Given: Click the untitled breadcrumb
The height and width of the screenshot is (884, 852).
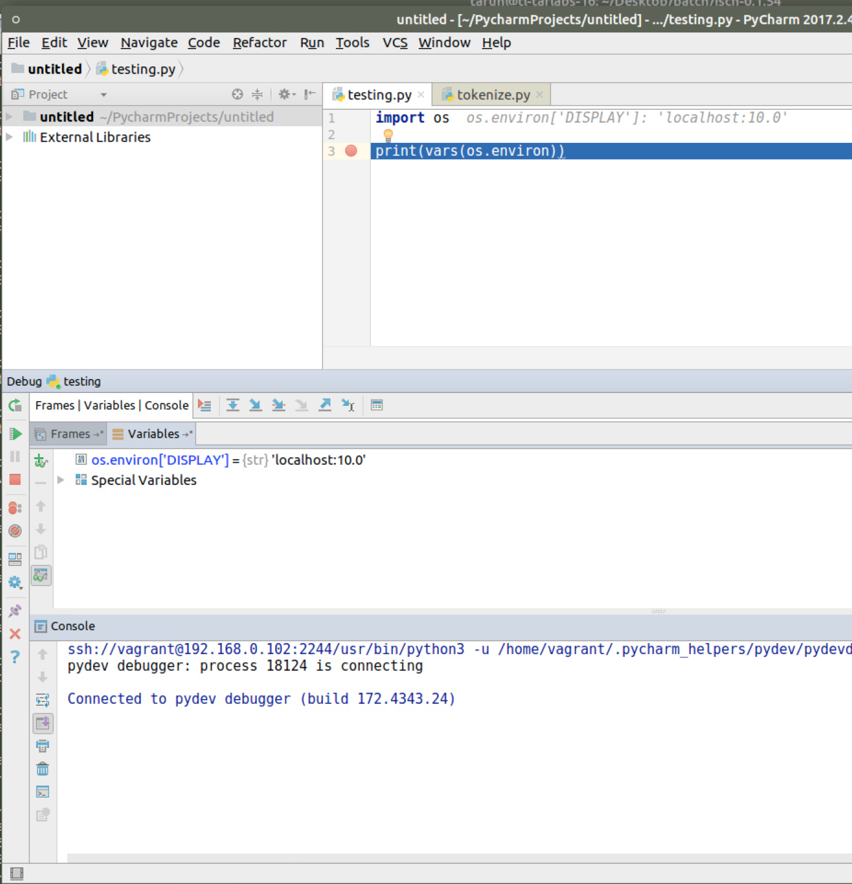Looking at the screenshot, I should point(47,69).
